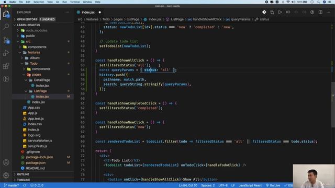Click the Spaces: 2 indentation setting
The height and width of the screenshot is (188, 335).
click(208, 185)
